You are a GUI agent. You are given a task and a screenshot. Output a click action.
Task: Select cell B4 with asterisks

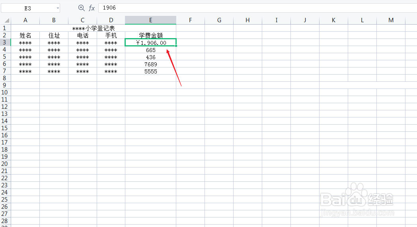(54, 50)
